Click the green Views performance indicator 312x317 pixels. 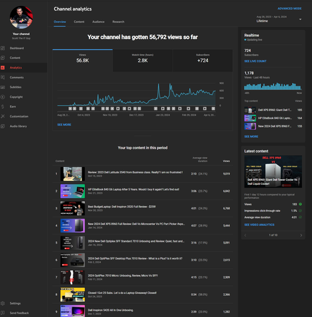(x=300, y=204)
